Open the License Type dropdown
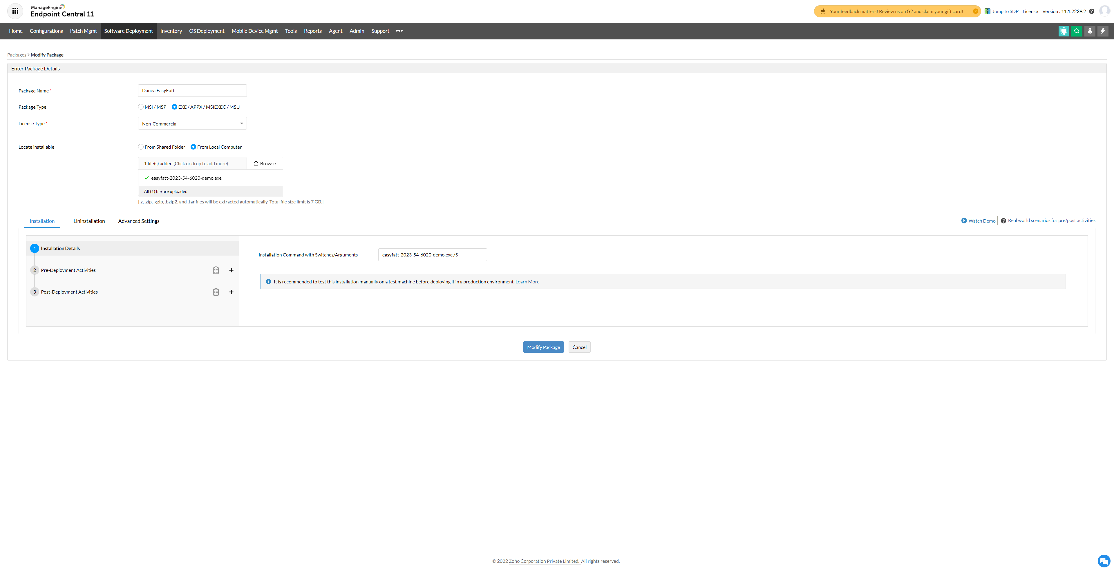The width and height of the screenshot is (1114, 570). pyautogui.click(x=192, y=123)
